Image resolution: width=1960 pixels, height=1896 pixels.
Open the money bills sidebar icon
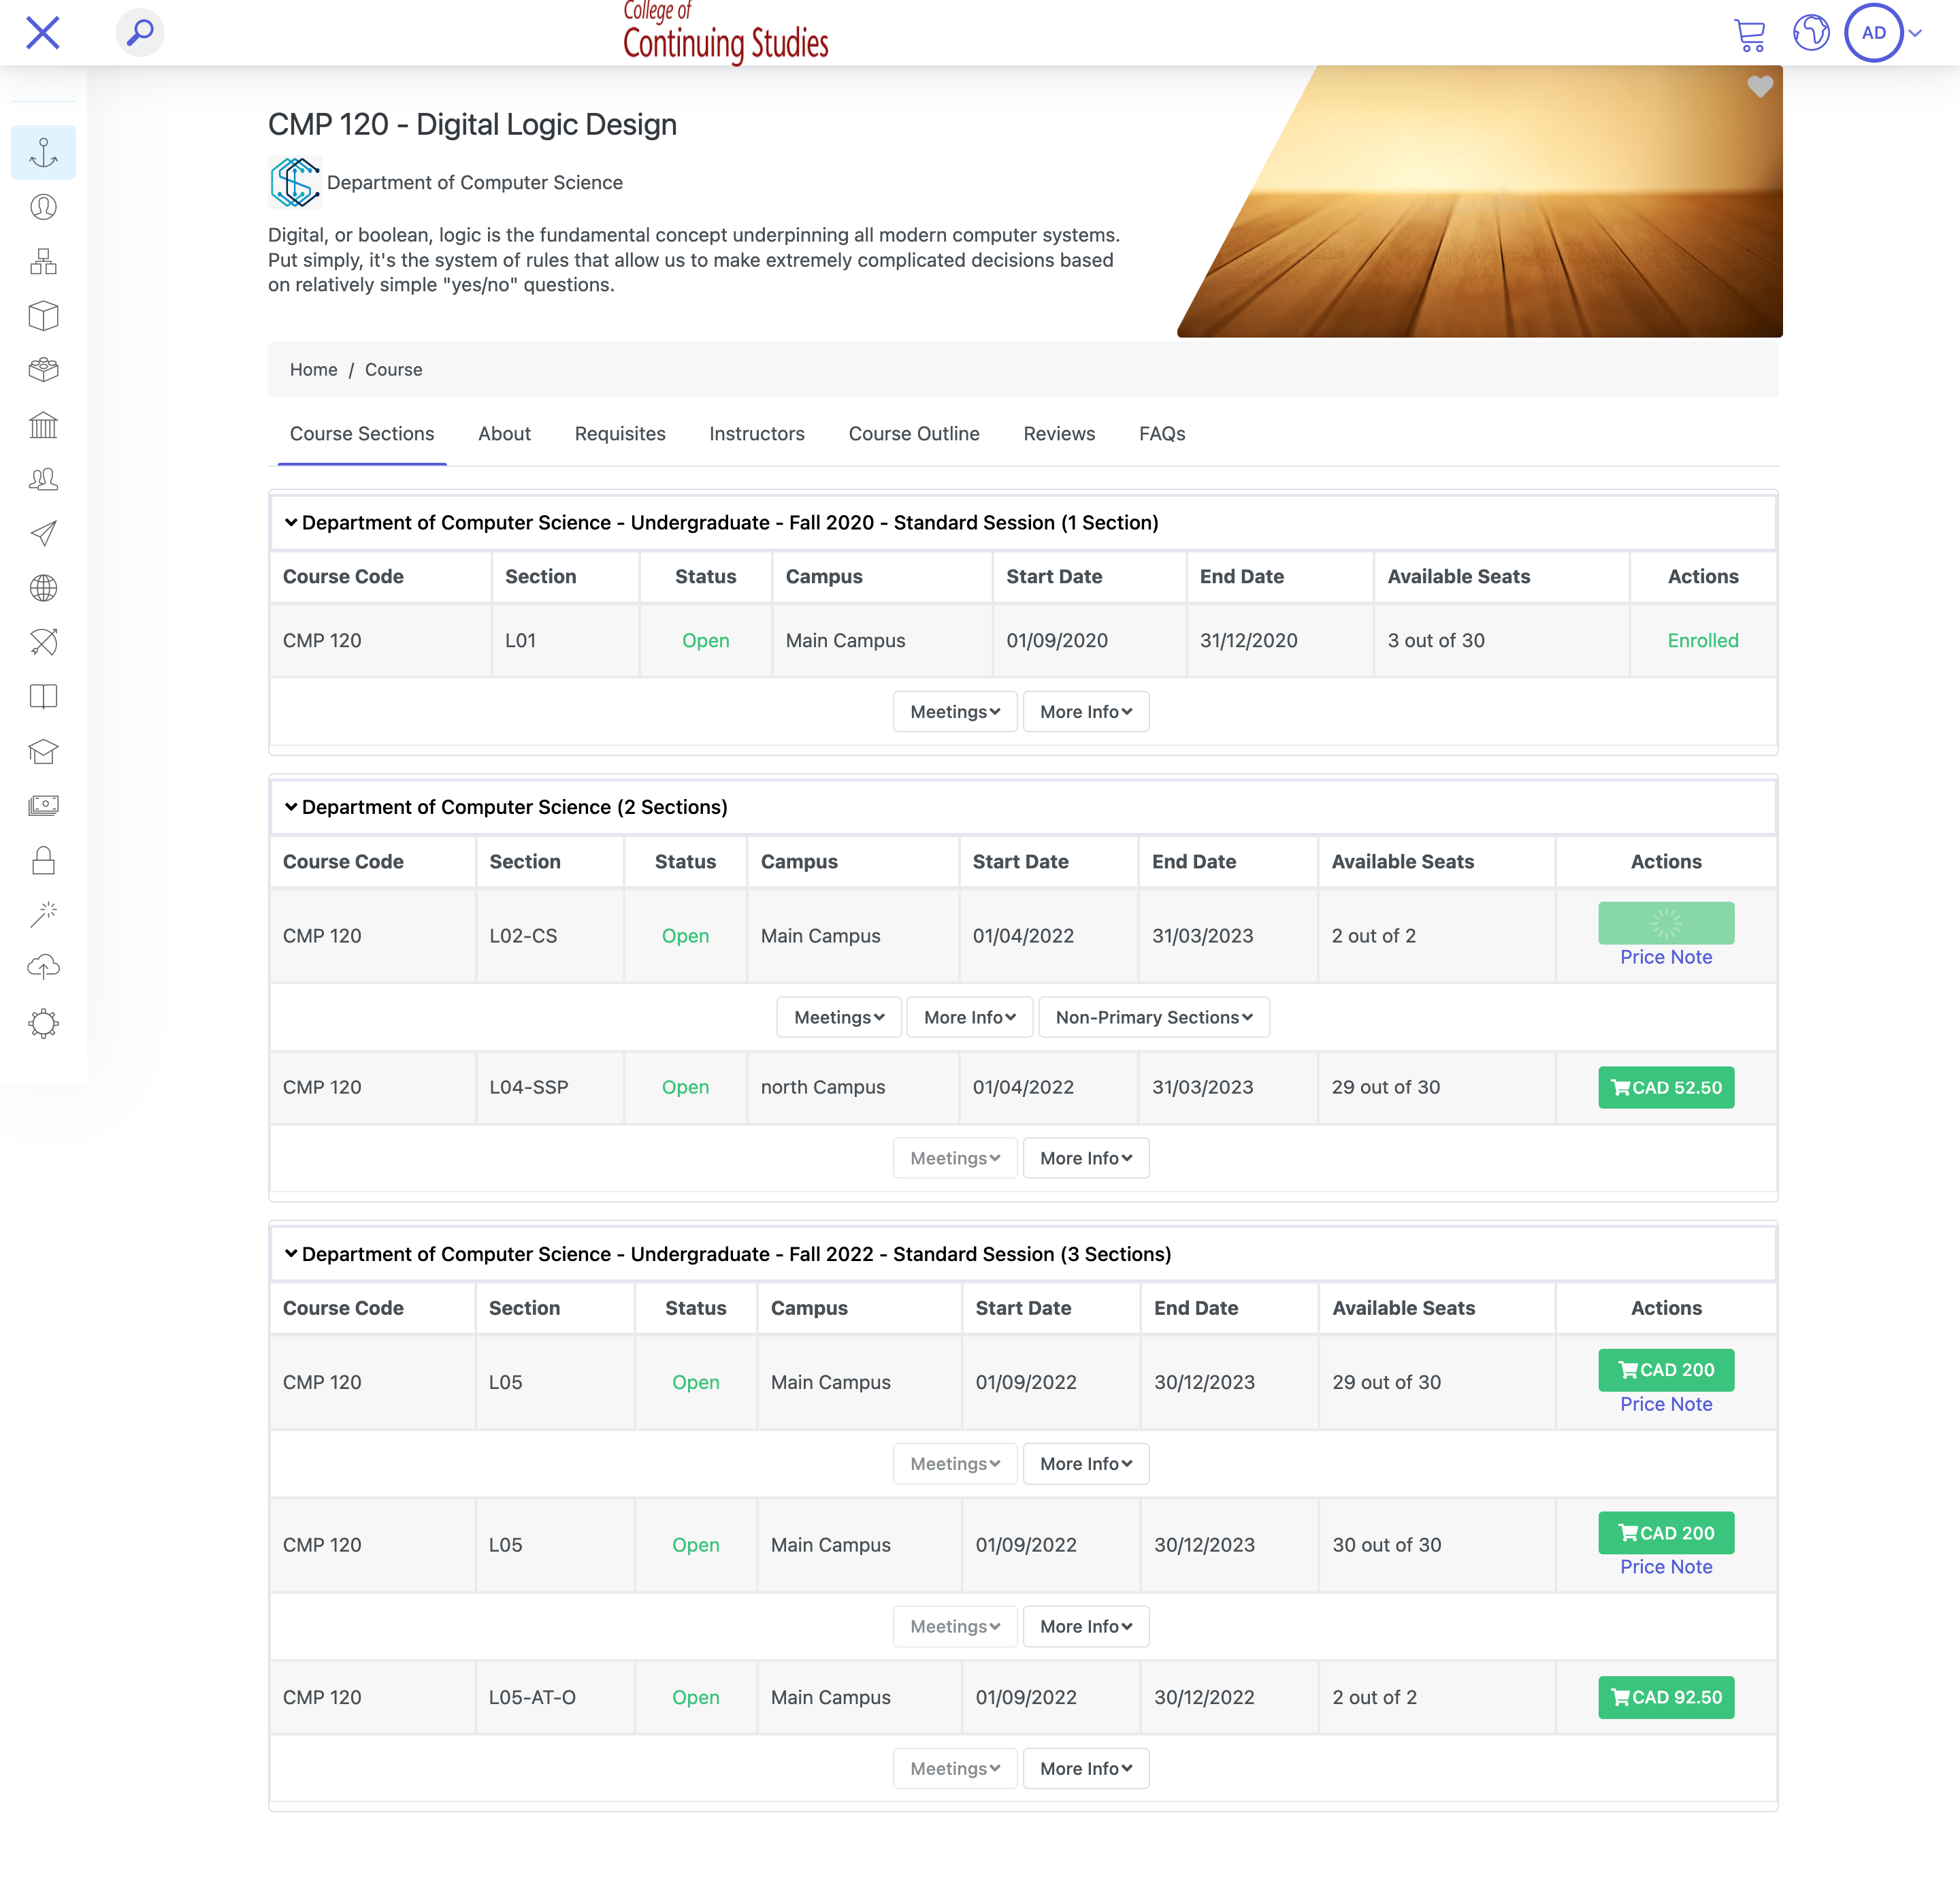(x=43, y=806)
